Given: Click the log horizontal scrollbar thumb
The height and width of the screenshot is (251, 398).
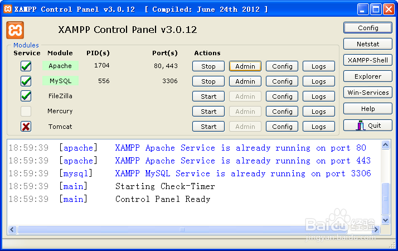Looking at the screenshot, I should (x=182, y=230).
